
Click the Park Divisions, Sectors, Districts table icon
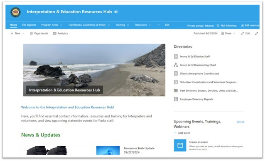(x=176, y=90)
